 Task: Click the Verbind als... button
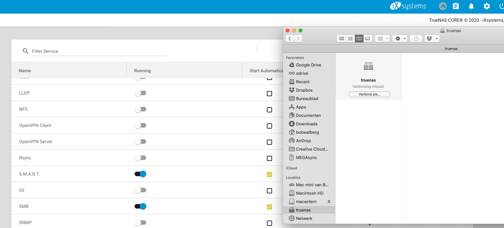tap(369, 94)
